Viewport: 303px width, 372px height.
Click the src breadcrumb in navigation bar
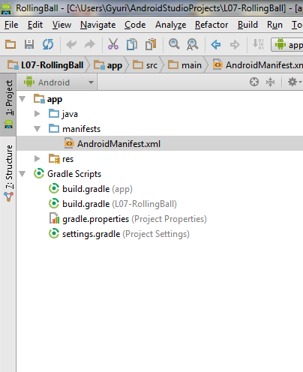coord(145,65)
